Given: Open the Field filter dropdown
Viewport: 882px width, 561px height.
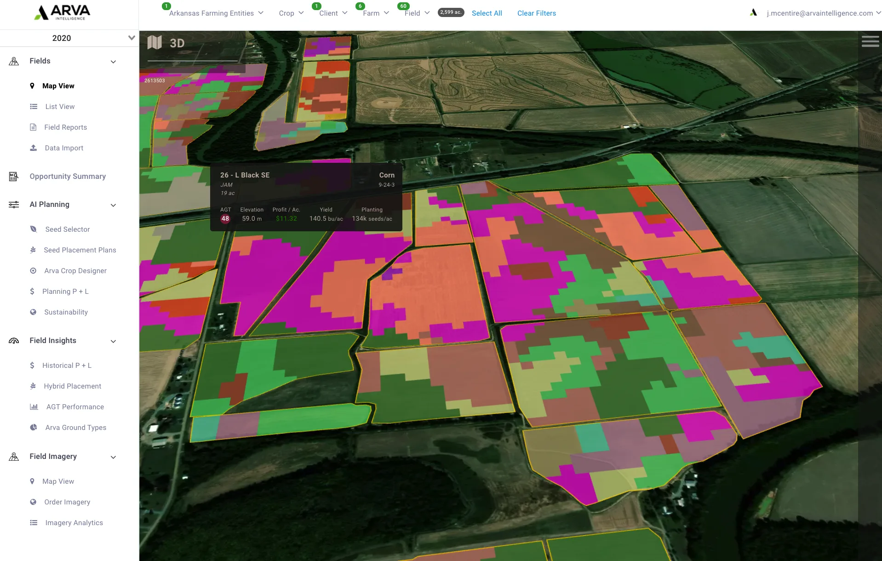Looking at the screenshot, I should click(x=417, y=13).
